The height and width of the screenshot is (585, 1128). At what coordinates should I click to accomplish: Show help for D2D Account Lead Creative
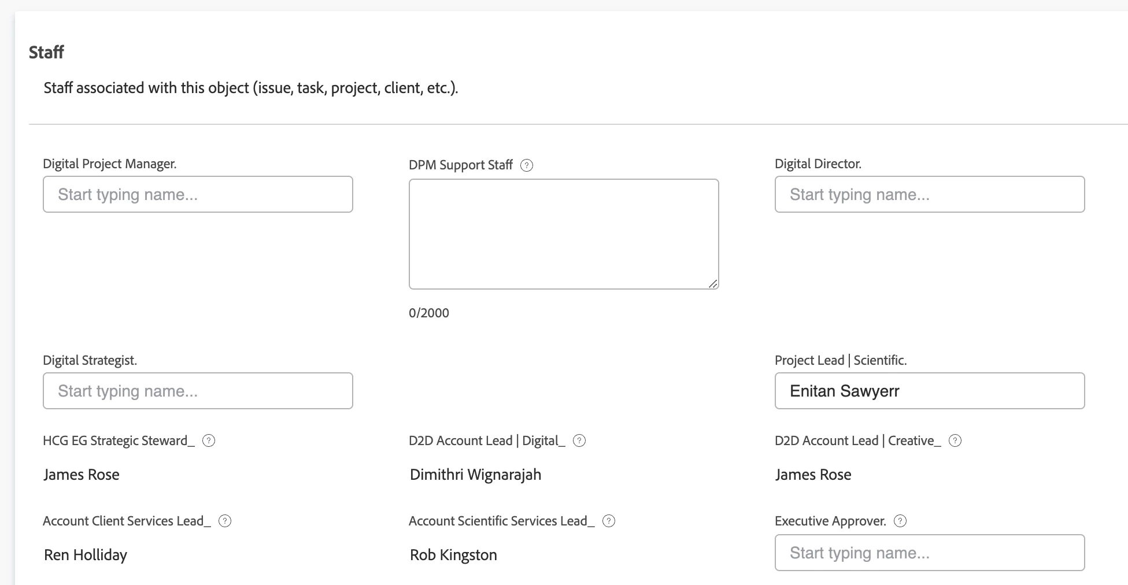point(955,440)
